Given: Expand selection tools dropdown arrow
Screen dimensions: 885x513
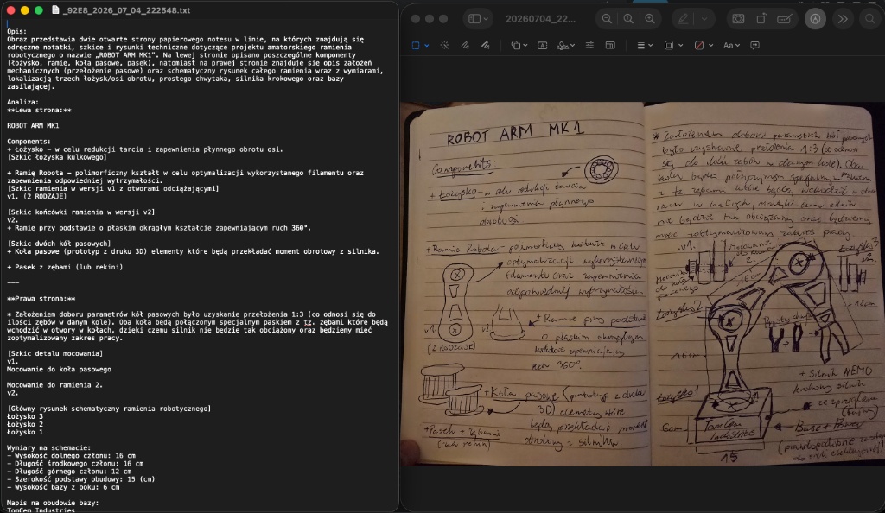Looking at the screenshot, I should [427, 45].
